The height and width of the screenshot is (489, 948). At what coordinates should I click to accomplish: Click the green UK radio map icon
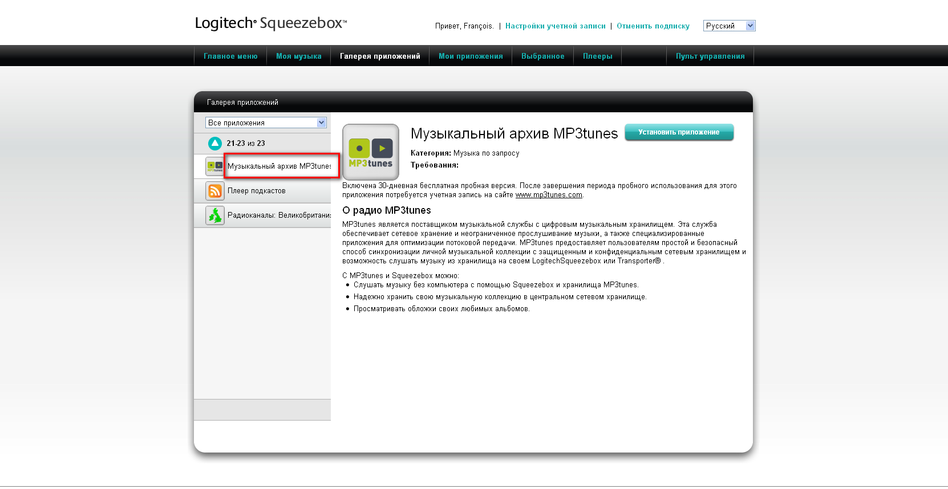[x=215, y=215]
